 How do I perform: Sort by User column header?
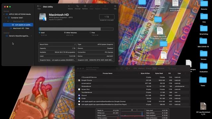tap(179, 73)
